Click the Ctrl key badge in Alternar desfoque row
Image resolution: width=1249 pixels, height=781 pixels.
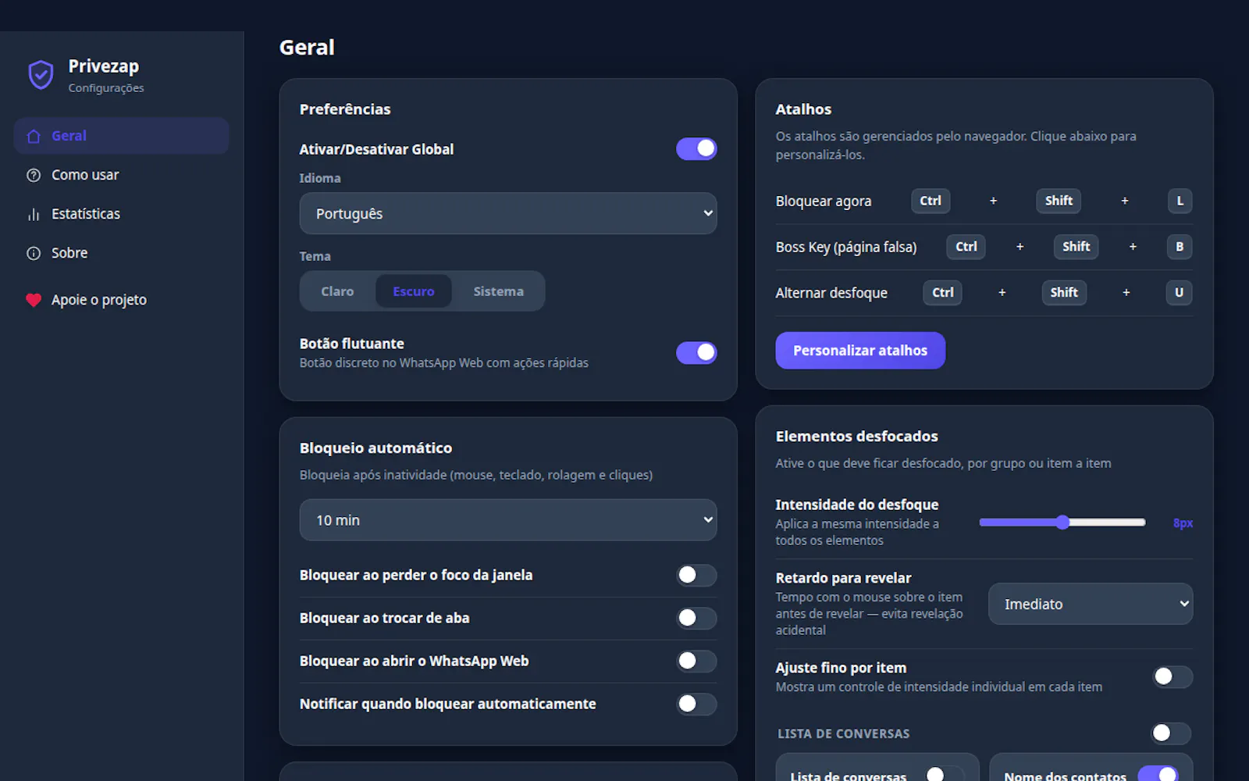click(x=943, y=293)
